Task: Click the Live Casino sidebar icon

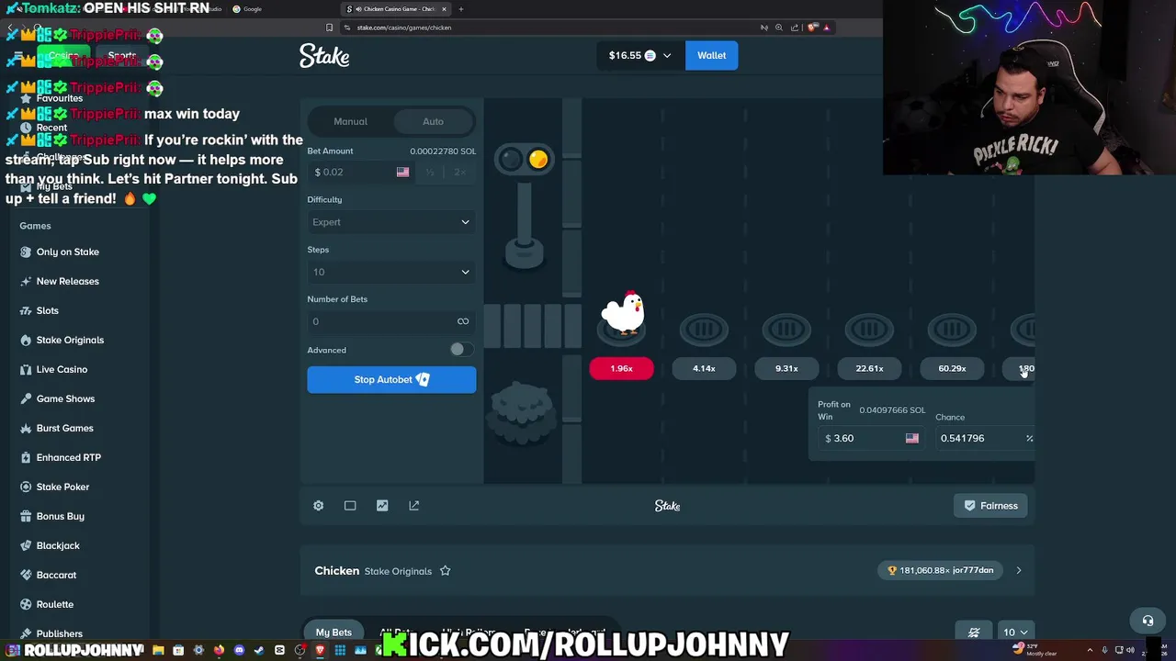Action: pyautogui.click(x=26, y=369)
